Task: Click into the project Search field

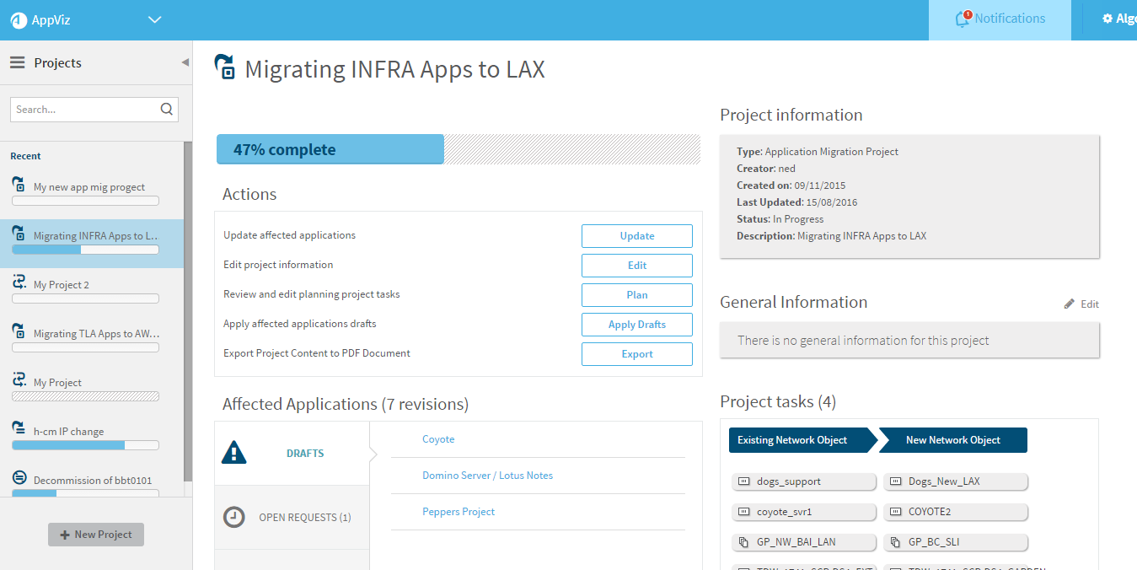Action: coord(84,110)
